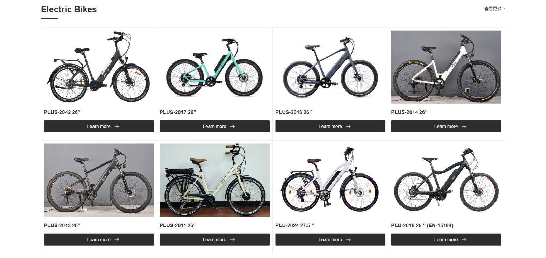Click the blue-gray PLUS-2016 bike image
This screenshot has height=258, width=546.
click(x=330, y=67)
